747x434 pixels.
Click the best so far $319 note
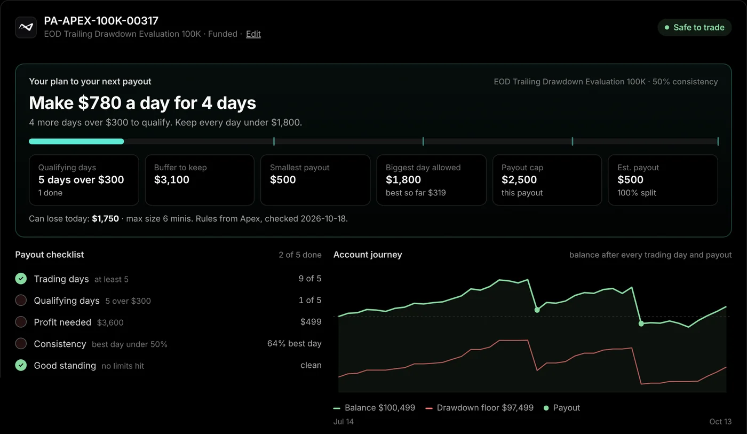pos(416,193)
